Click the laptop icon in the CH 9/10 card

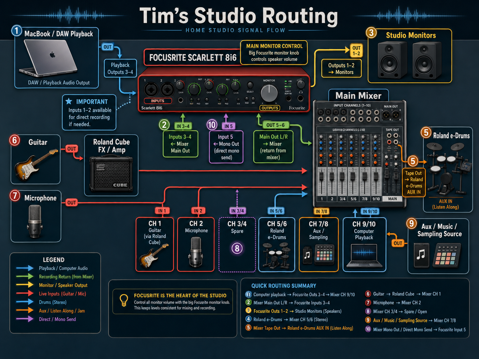(364, 256)
